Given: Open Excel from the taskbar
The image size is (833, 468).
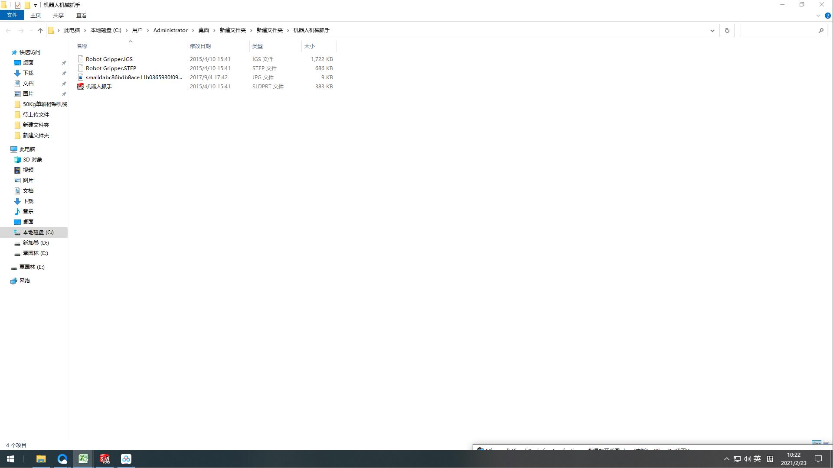Looking at the screenshot, I should pos(83,459).
